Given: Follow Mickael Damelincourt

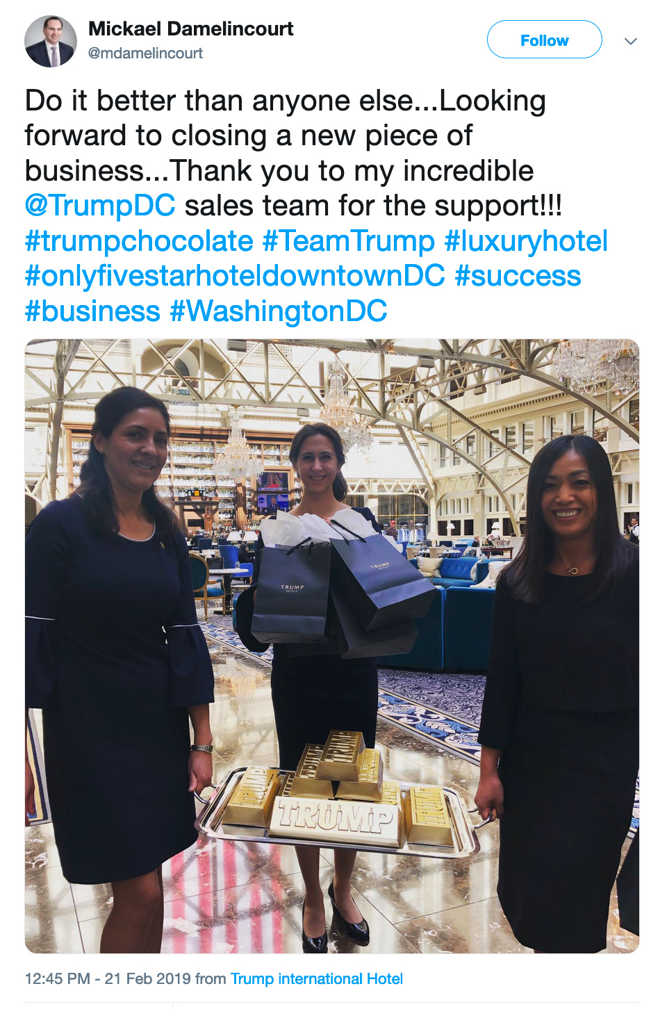Looking at the screenshot, I should click(544, 40).
